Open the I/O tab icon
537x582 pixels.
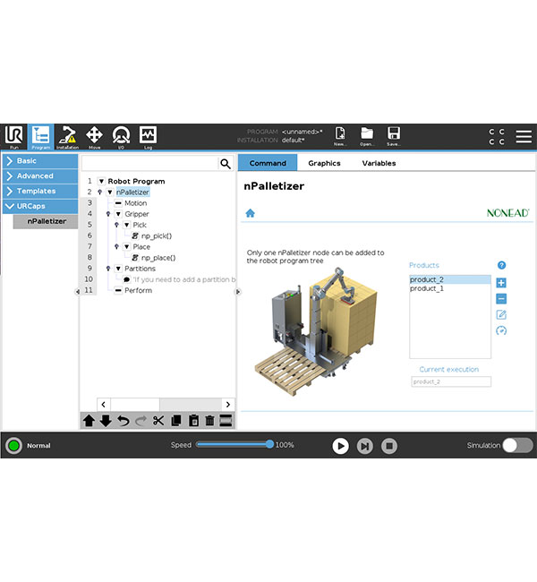121,135
